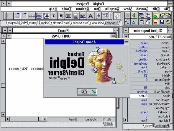Viewport: 174px width, 131px height.
Task: Select the RadioButton component icon
Action: coord(54,16)
